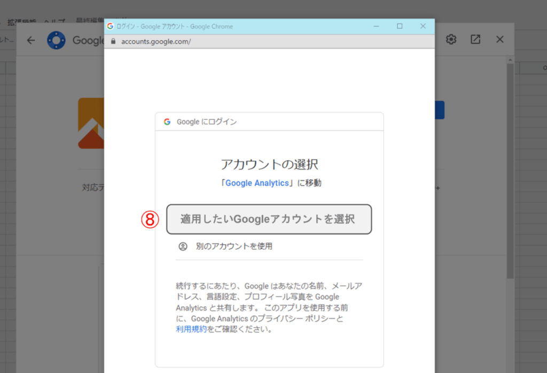Maximize the Google login popup window
The width and height of the screenshot is (547, 373).
point(400,26)
